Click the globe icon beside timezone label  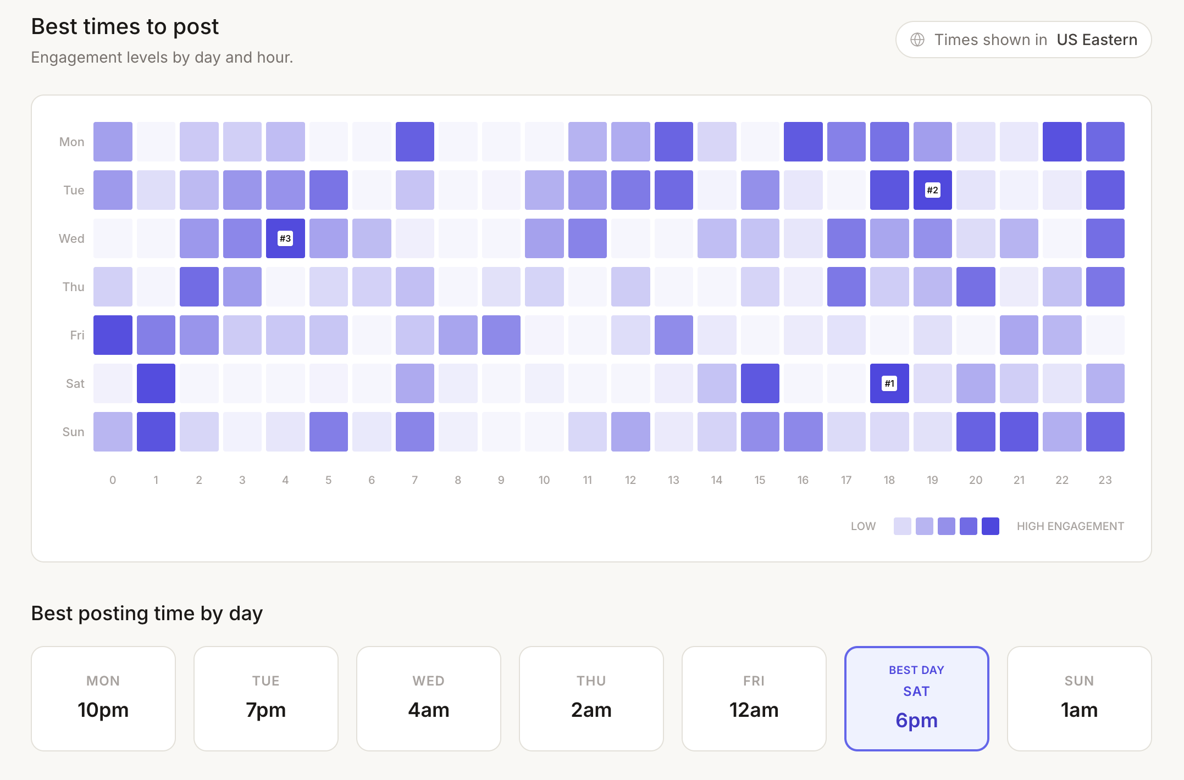coord(917,40)
